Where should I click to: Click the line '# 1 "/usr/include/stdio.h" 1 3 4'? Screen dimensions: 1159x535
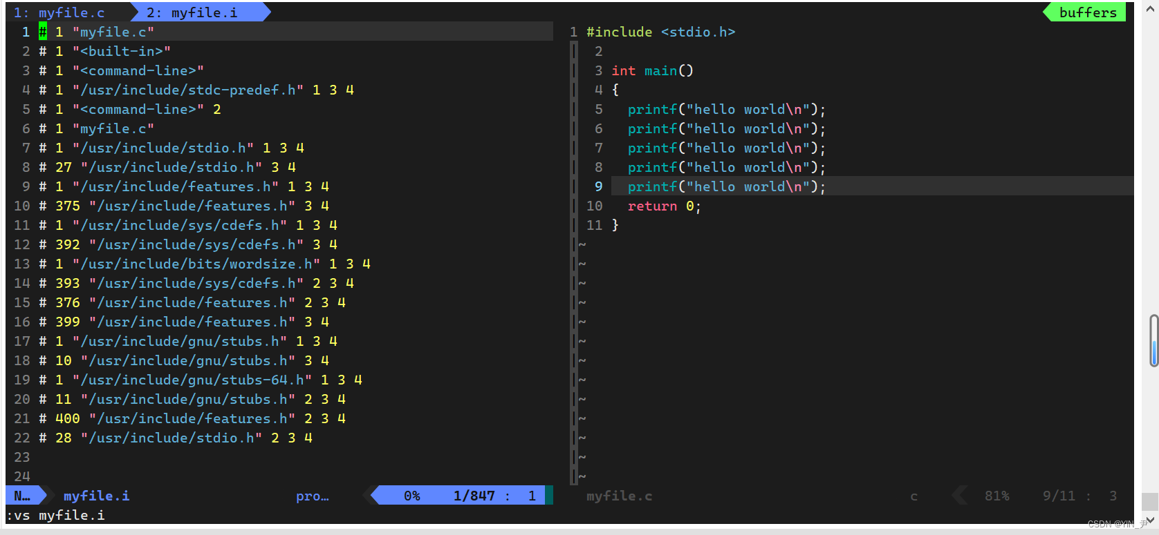[171, 148]
